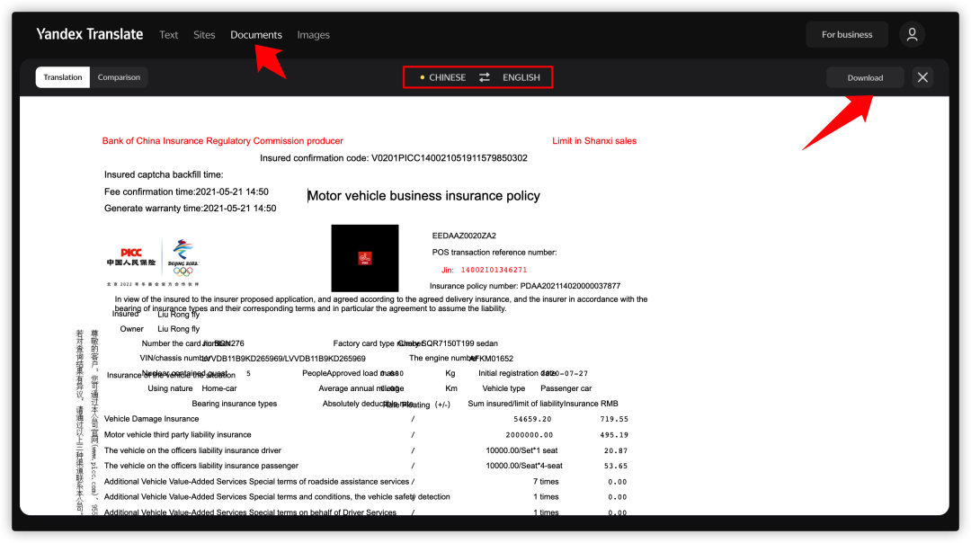Image resolution: width=971 pixels, height=543 pixels.
Task: Click the red Limit in Shanxi sales text
Action: [594, 141]
